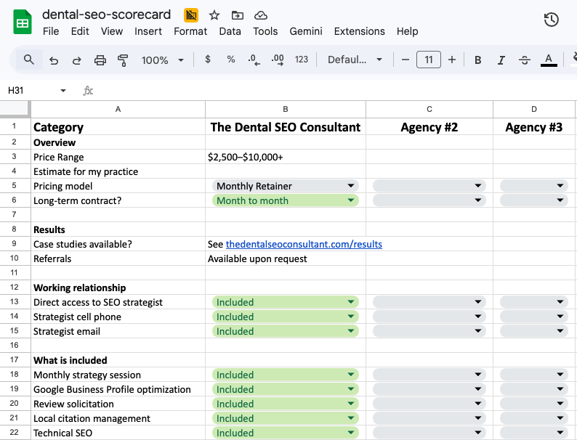Select the Price Range value $2,500–$10,000+ cell
Viewport: 577px width, 440px height.
285,157
